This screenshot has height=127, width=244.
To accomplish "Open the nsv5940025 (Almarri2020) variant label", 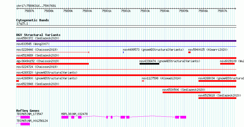I will coord(208,50).
